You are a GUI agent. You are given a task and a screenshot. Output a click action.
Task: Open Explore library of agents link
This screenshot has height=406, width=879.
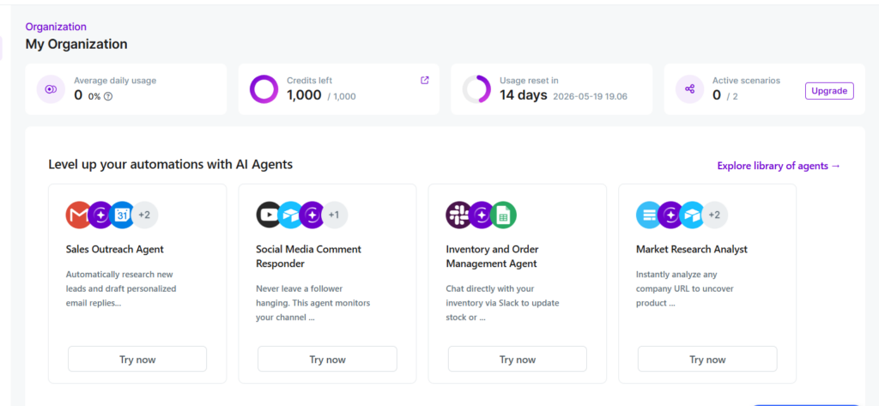(779, 166)
